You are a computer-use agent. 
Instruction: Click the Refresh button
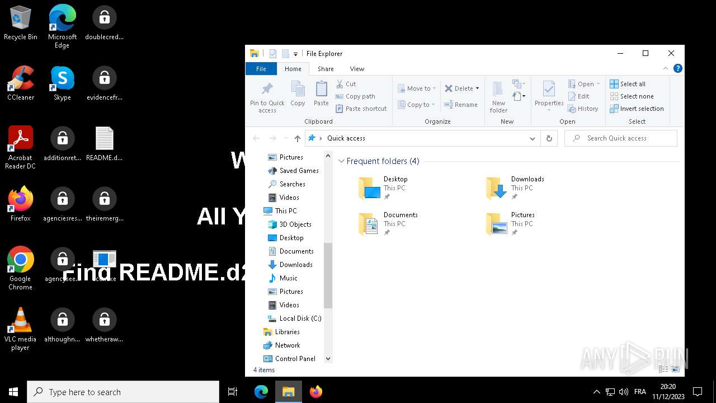tap(549, 138)
